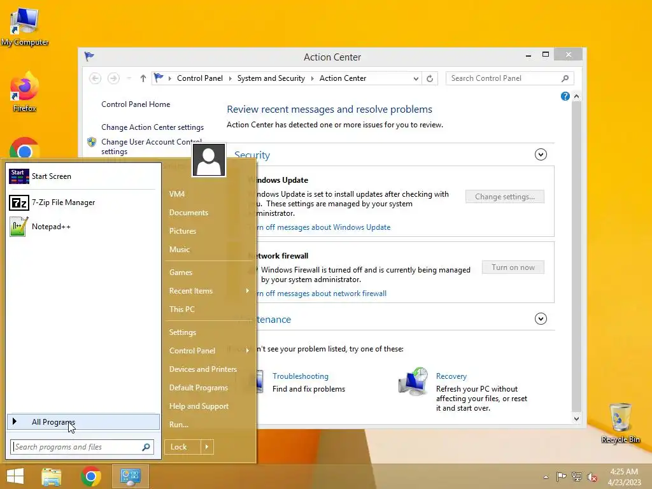Open Pictures from Start menu
652x489 pixels.
pyautogui.click(x=183, y=231)
